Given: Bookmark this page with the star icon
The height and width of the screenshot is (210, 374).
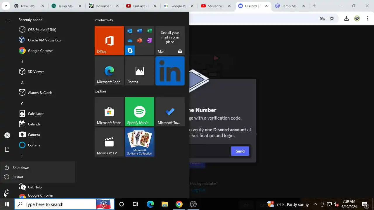Looking at the screenshot, I should pyautogui.click(x=332, y=18).
